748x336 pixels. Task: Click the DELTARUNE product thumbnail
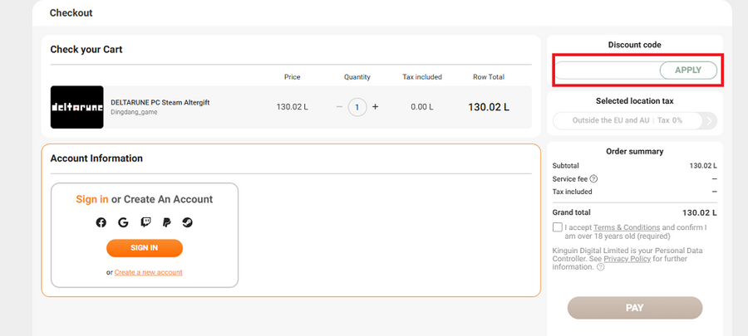tap(76, 107)
